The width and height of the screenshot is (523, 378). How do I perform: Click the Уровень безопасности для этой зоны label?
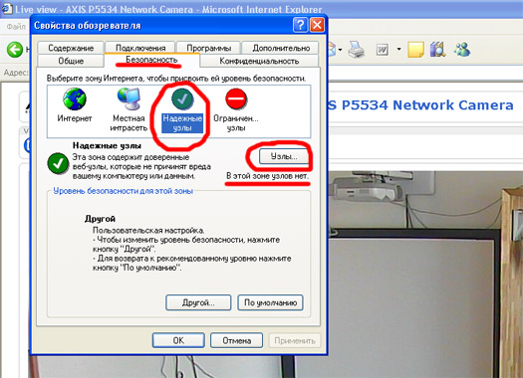point(124,191)
